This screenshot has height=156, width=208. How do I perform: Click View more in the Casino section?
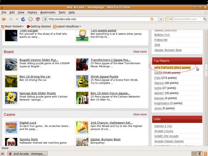click(140, 114)
